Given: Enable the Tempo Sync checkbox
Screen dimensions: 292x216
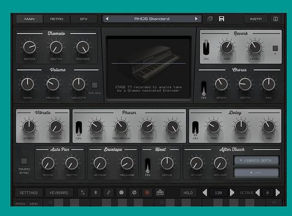Looking at the screenshot, I should pos(24,161).
